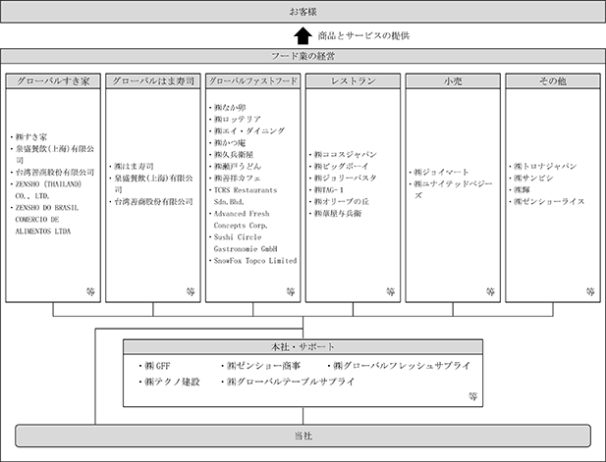Click 等 in the その他 column
Viewport: 606px width, 462px height.
pyautogui.click(x=590, y=291)
